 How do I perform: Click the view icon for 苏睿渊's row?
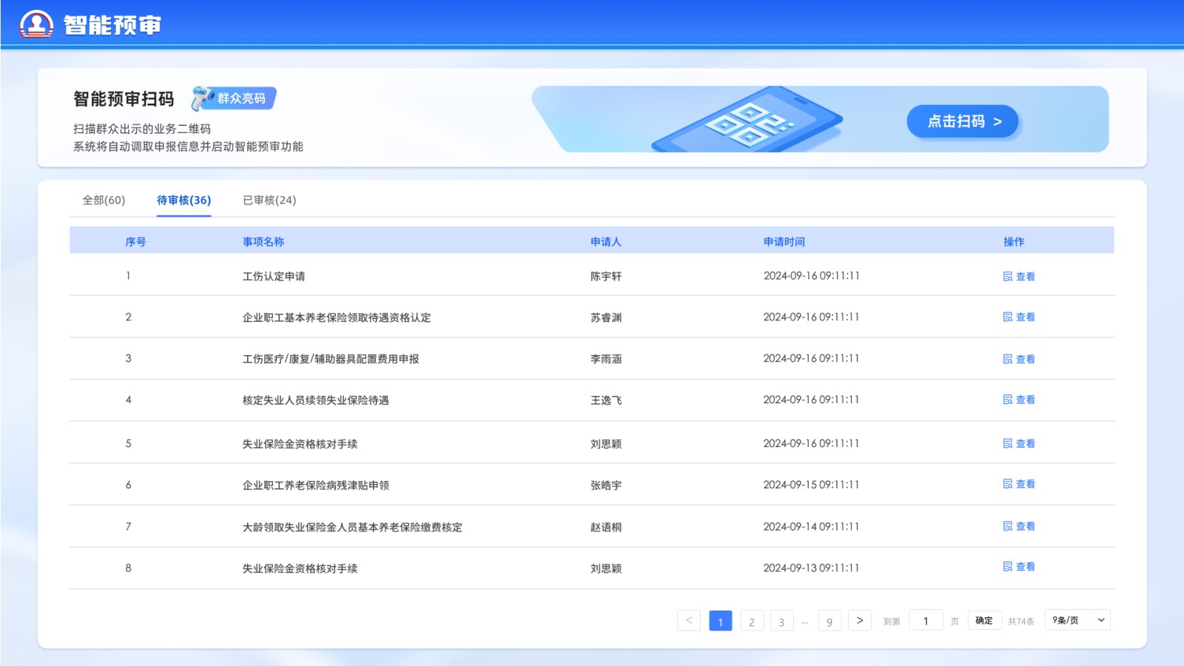point(1007,317)
